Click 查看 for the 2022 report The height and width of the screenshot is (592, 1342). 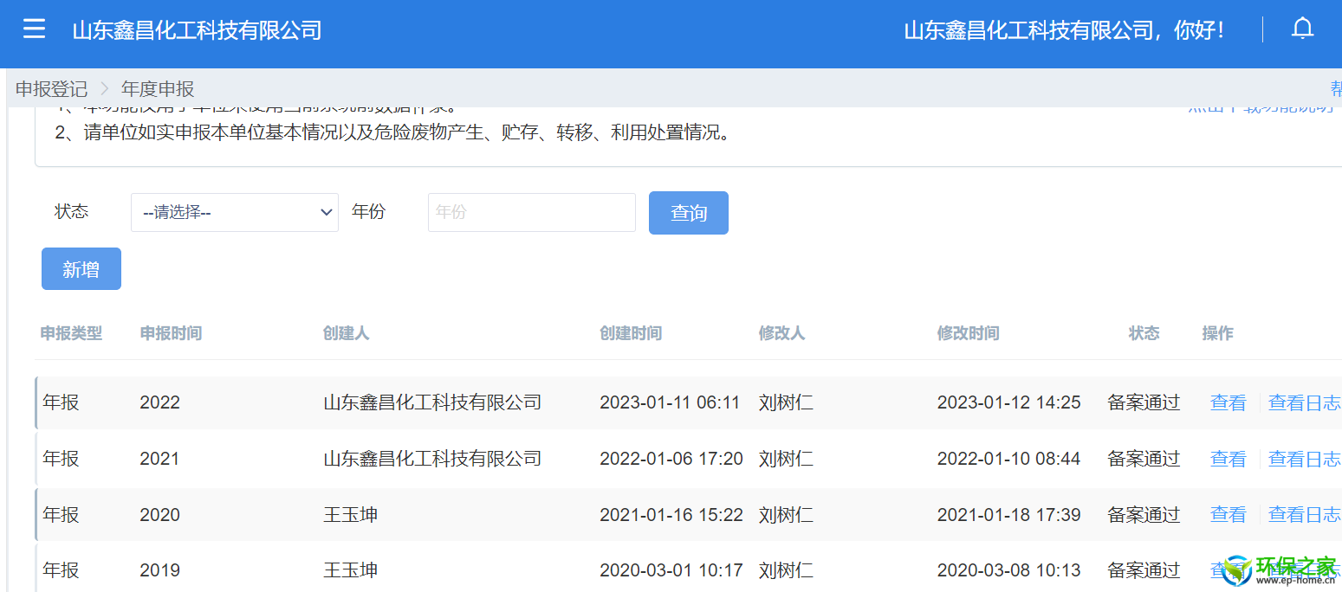point(1228,402)
